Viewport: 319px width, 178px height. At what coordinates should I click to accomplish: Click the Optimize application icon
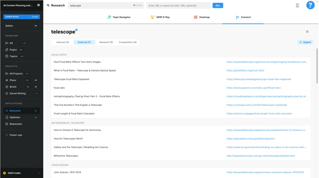pyautogui.click(x=7, y=118)
